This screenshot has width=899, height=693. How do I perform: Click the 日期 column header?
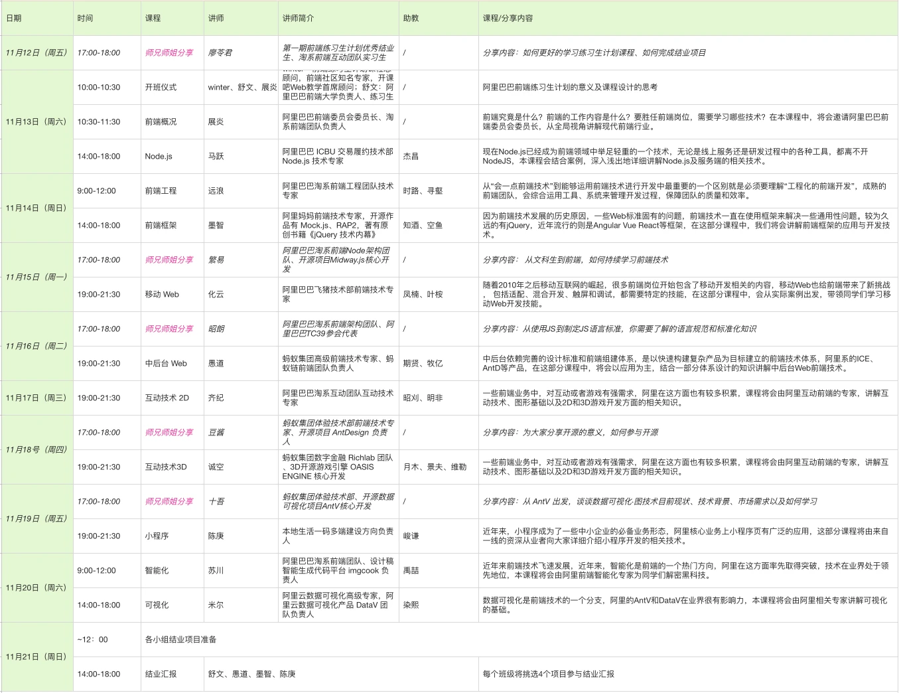click(14, 19)
